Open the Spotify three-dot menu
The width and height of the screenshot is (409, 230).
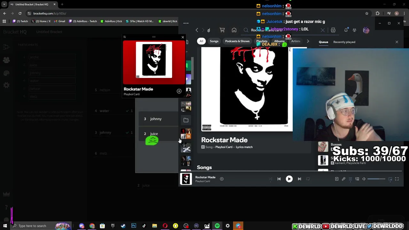point(186,23)
